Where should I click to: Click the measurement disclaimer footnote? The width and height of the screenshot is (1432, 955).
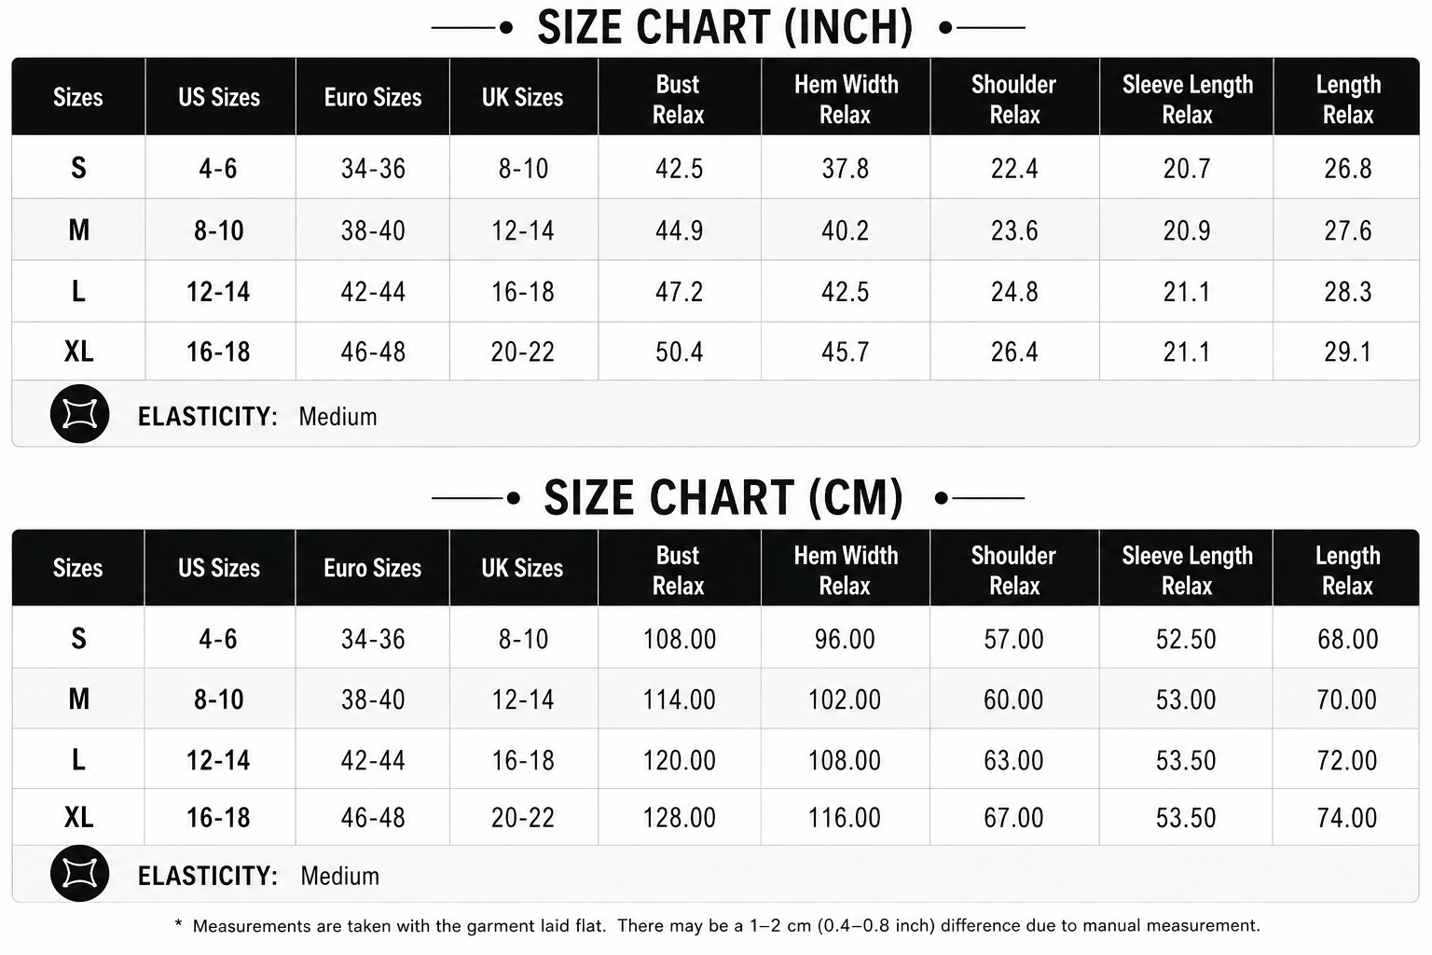click(x=717, y=925)
